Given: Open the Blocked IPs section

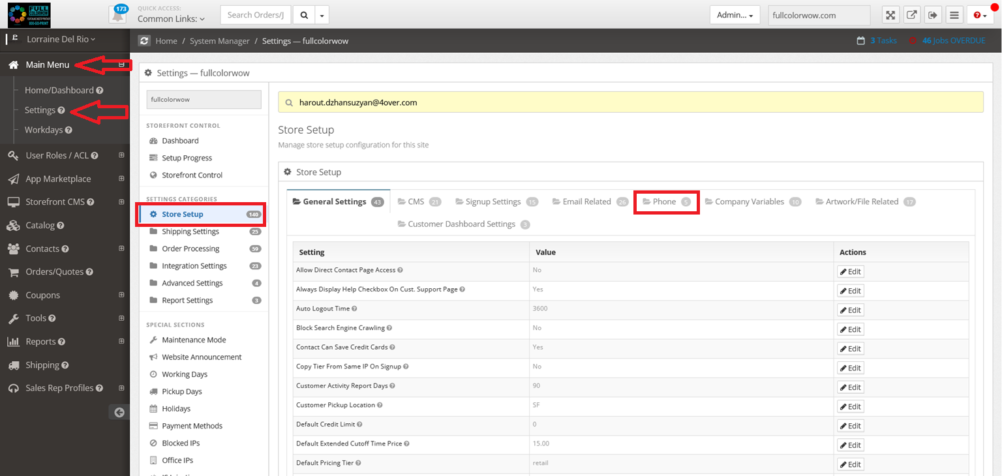Looking at the screenshot, I should [181, 443].
